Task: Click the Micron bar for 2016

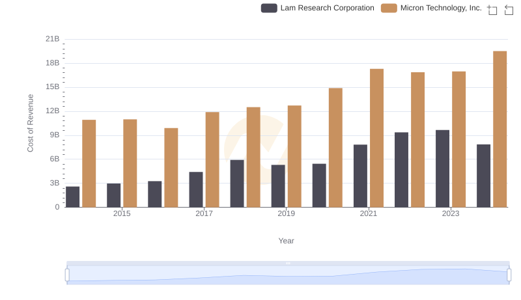Action: click(171, 168)
